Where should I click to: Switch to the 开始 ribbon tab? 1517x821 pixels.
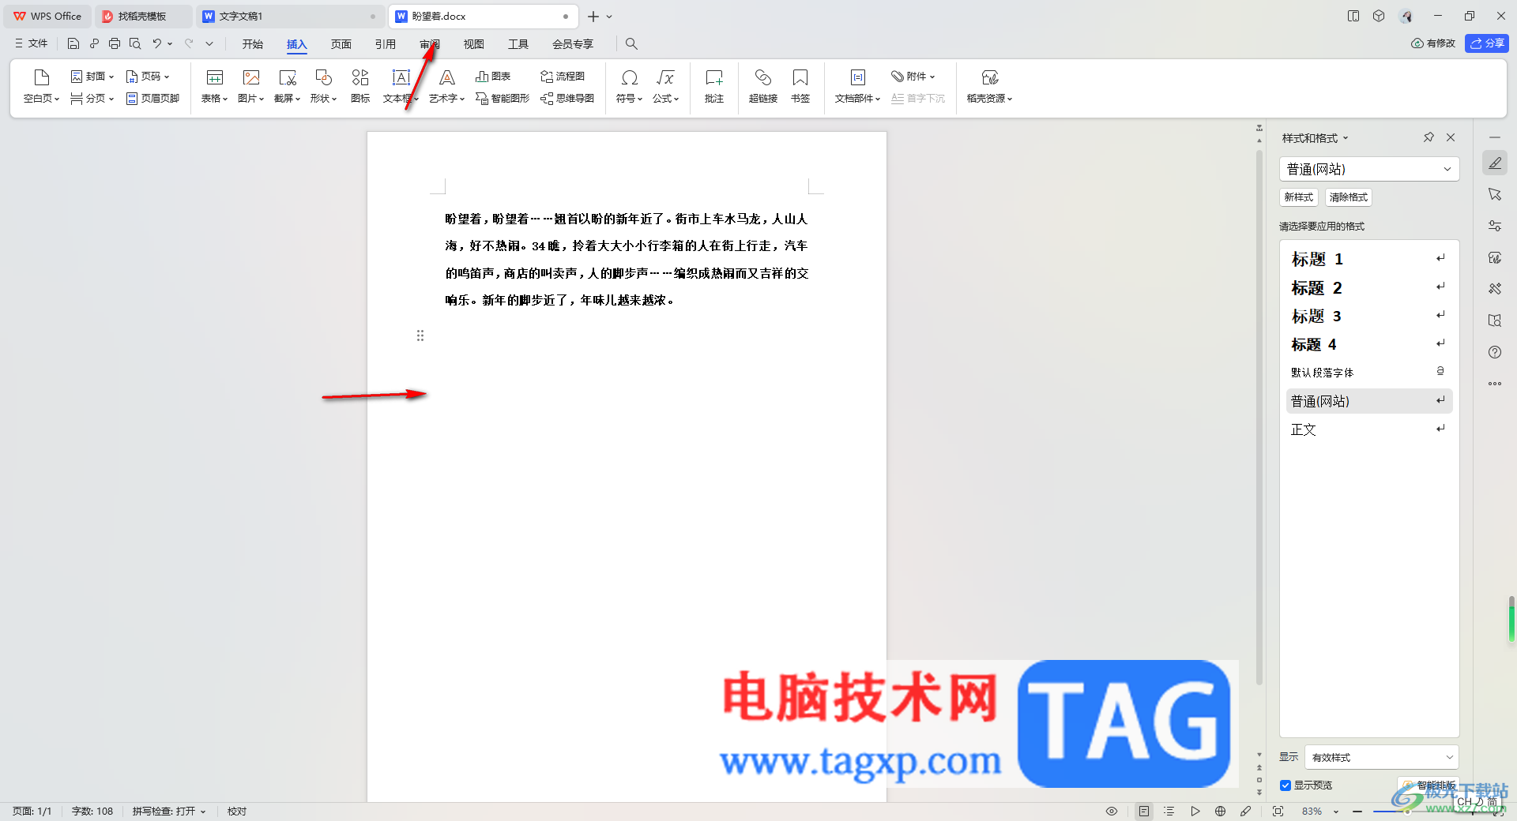point(253,44)
